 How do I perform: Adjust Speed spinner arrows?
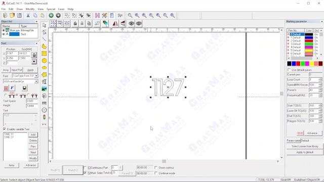click(x=320, y=85)
